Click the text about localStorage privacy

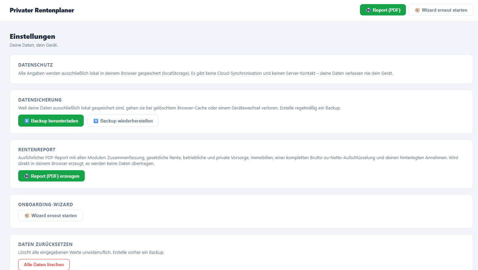point(206,73)
